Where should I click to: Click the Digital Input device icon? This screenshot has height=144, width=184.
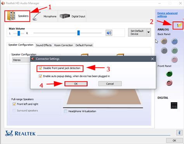point(65,16)
